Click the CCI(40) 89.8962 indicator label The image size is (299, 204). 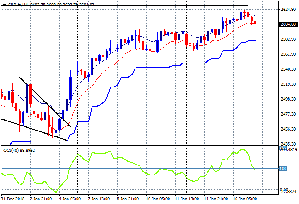coord(19,151)
